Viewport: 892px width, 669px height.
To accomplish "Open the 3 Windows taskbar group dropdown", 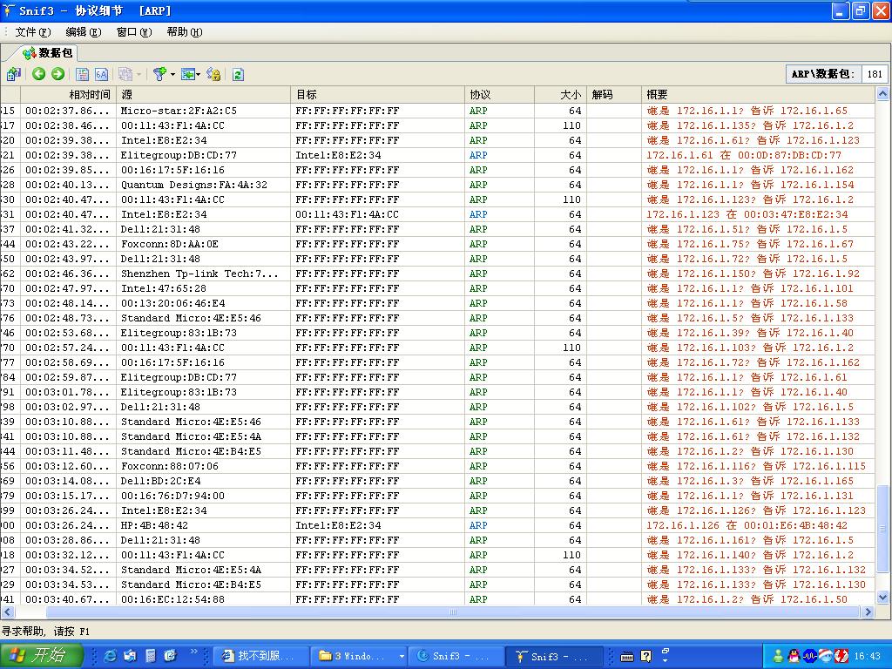I will [402, 656].
